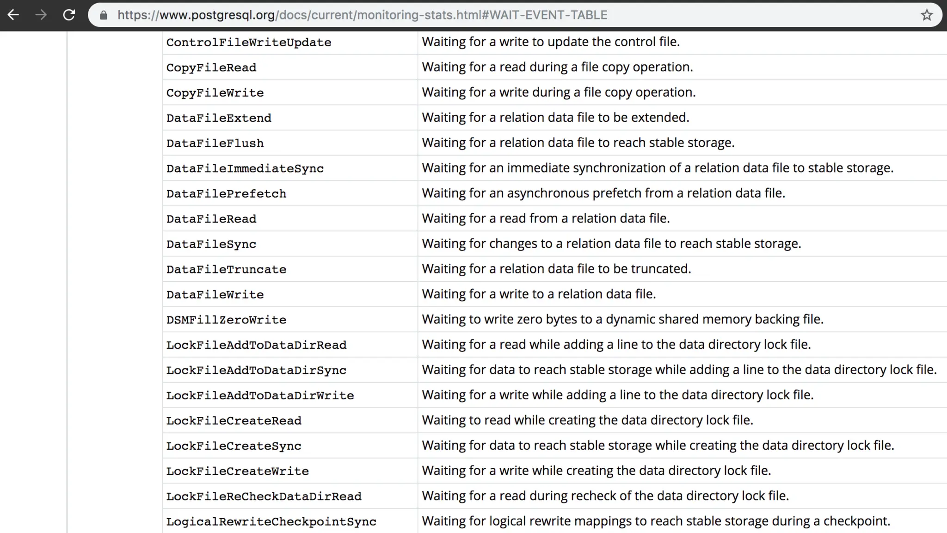
Task: Reload the page with refresh icon
Action: tap(69, 15)
